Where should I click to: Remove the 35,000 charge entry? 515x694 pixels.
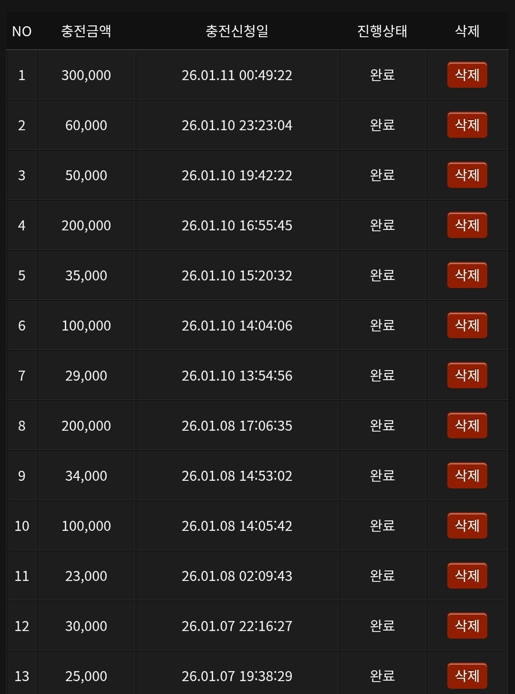[x=467, y=275]
